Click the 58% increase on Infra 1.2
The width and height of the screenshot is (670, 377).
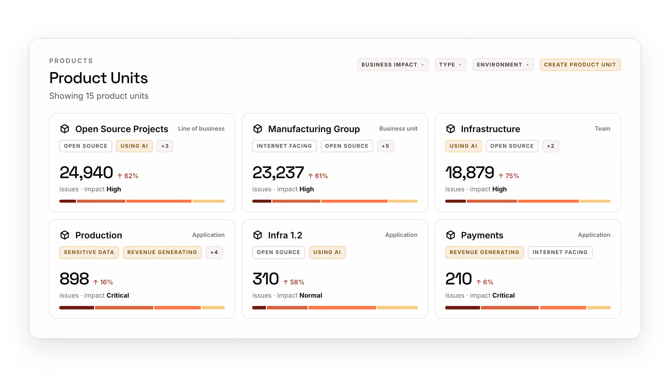click(x=294, y=282)
